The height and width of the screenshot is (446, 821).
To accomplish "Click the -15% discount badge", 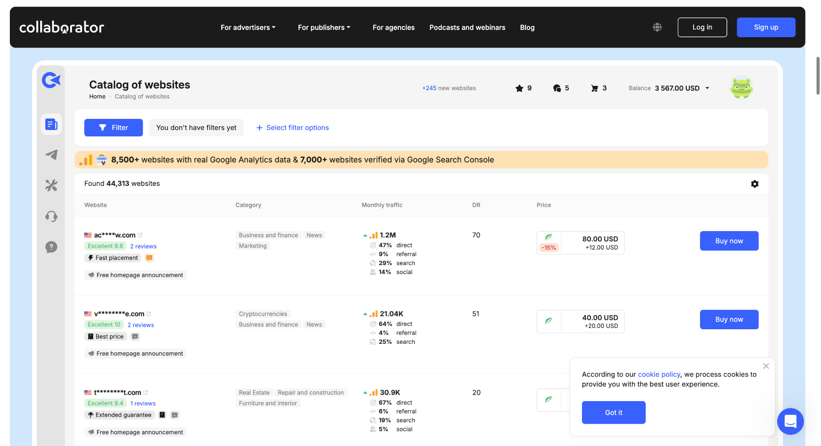I will pyautogui.click(x=549, y=248).
